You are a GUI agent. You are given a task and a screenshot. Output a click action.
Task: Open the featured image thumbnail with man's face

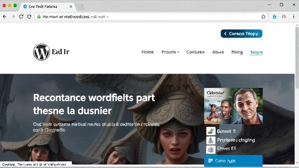(234, 106)
